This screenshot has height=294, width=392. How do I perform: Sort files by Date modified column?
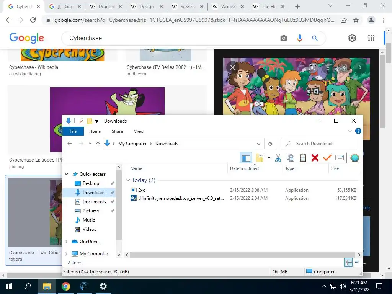pos(244,168)
